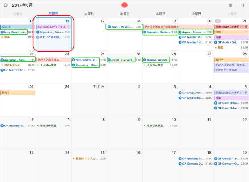Open the 父の日 all-day event

pyautogui.click(x=18, y=27)
